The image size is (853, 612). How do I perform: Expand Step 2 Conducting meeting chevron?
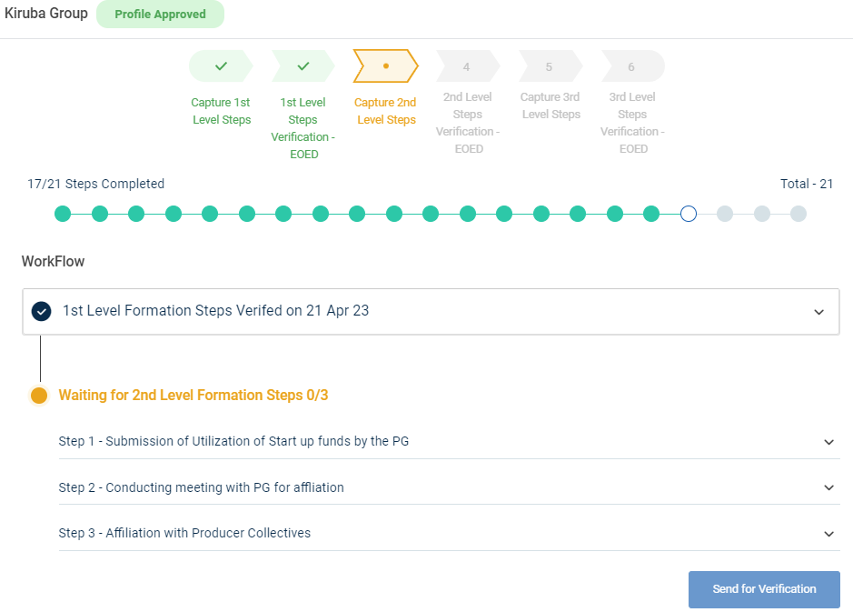828,487
